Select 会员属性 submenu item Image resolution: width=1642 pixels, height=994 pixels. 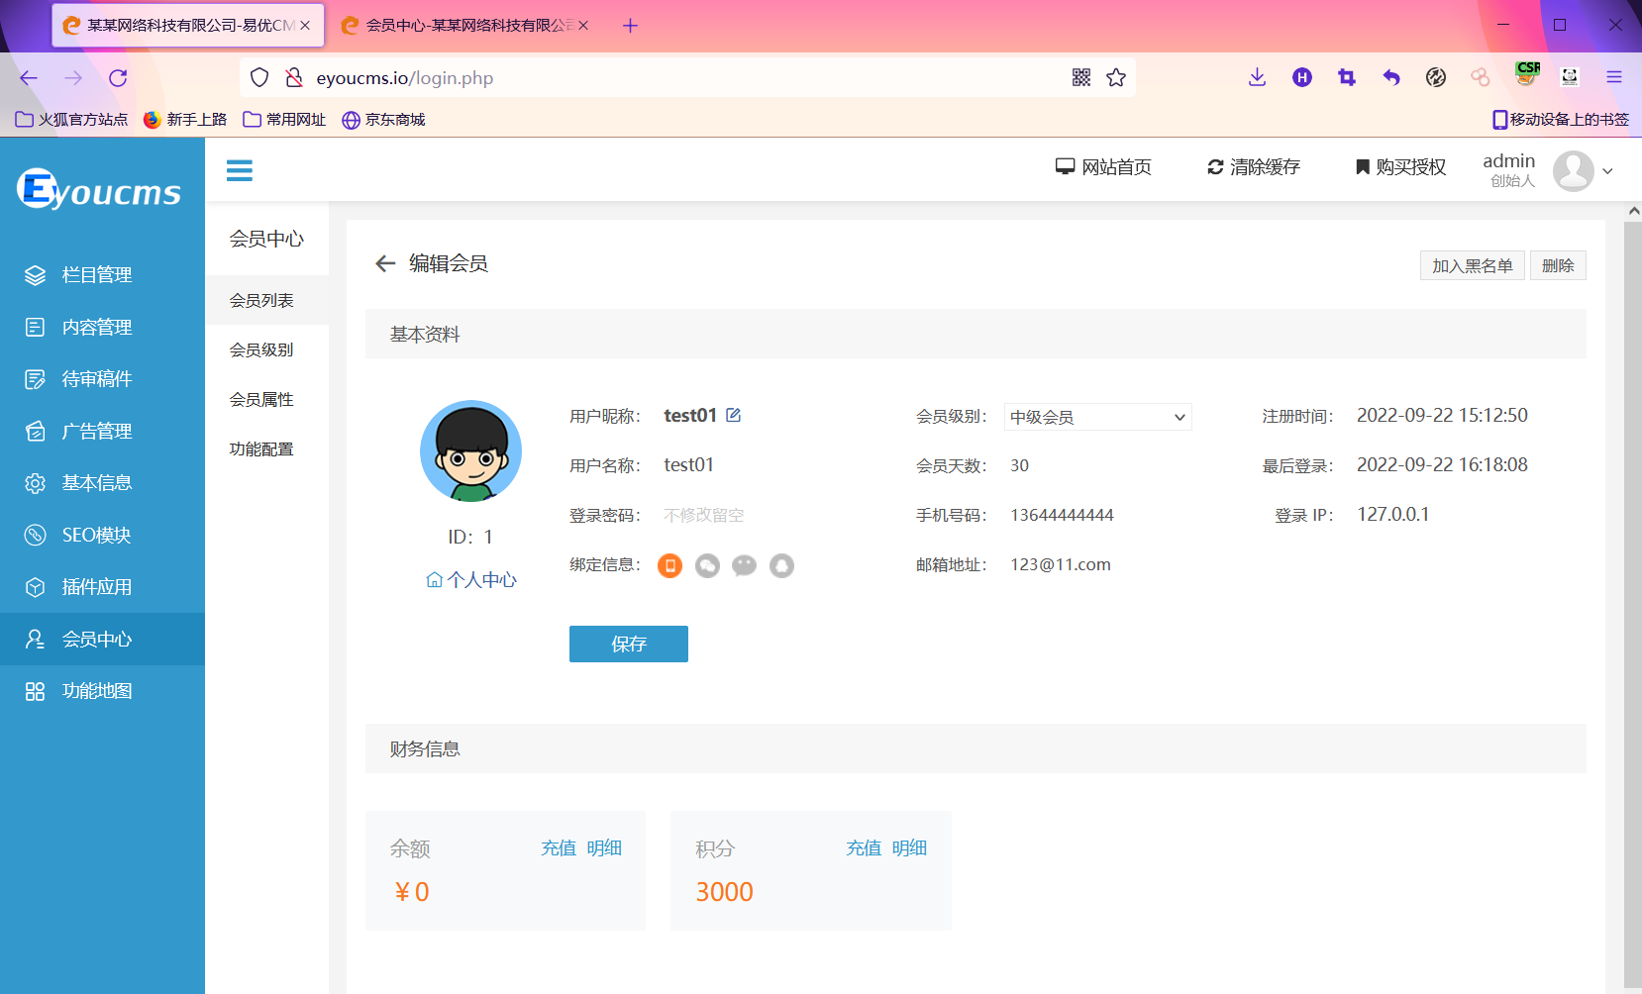(266, 399)
